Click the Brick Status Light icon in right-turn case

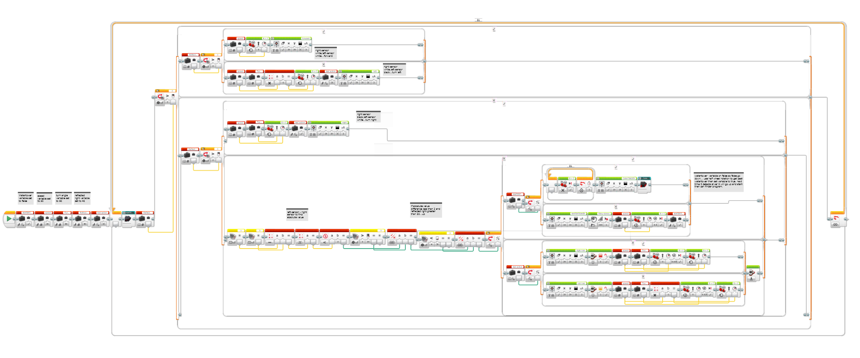click(593, 256)
